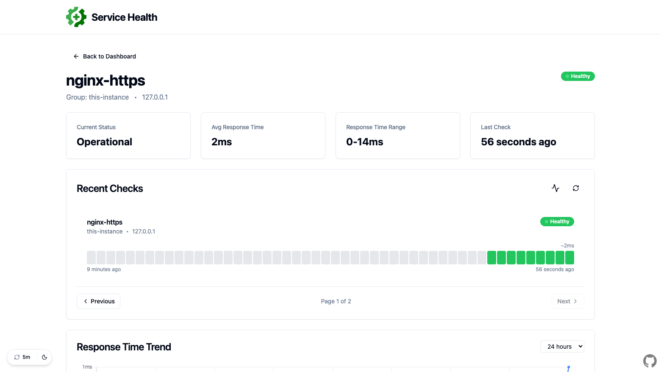Toggle the activity pulse chart icon
This screenshot has width=661, height=372.
pos(555,188)
